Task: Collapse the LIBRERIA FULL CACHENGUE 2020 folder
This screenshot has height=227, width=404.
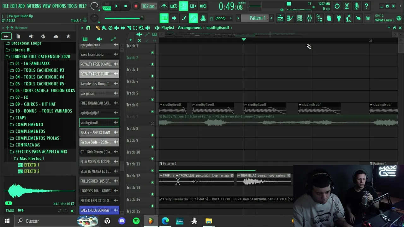Action: 41,57
